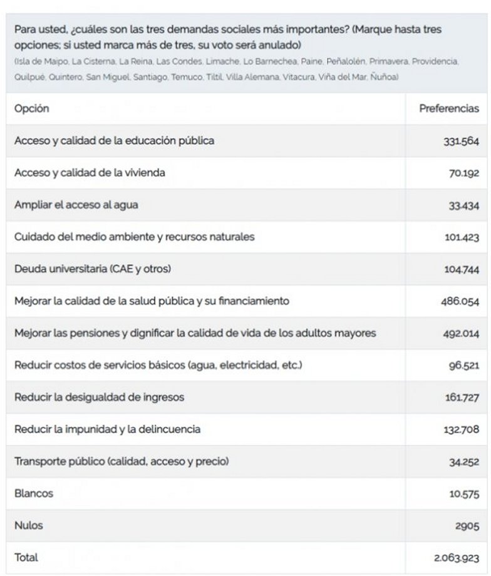
Task: Click the "Blancos" row label
Action: [x=34, y=493]
